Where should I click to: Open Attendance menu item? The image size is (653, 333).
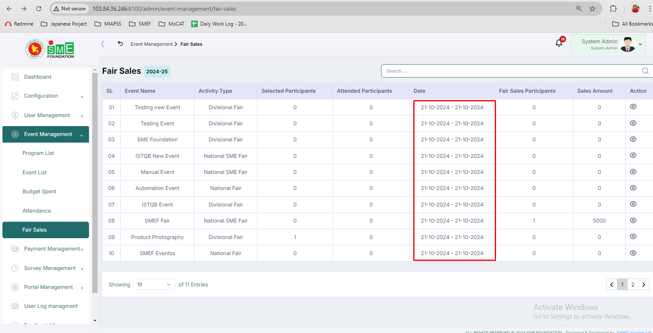(37, 211)
